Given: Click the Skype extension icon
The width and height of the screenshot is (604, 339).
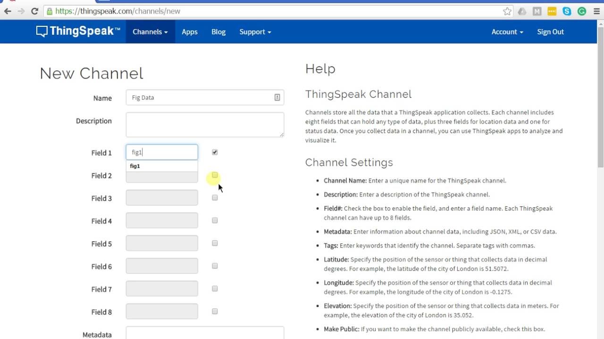Looking at the screenshot, I should (567, 11).
